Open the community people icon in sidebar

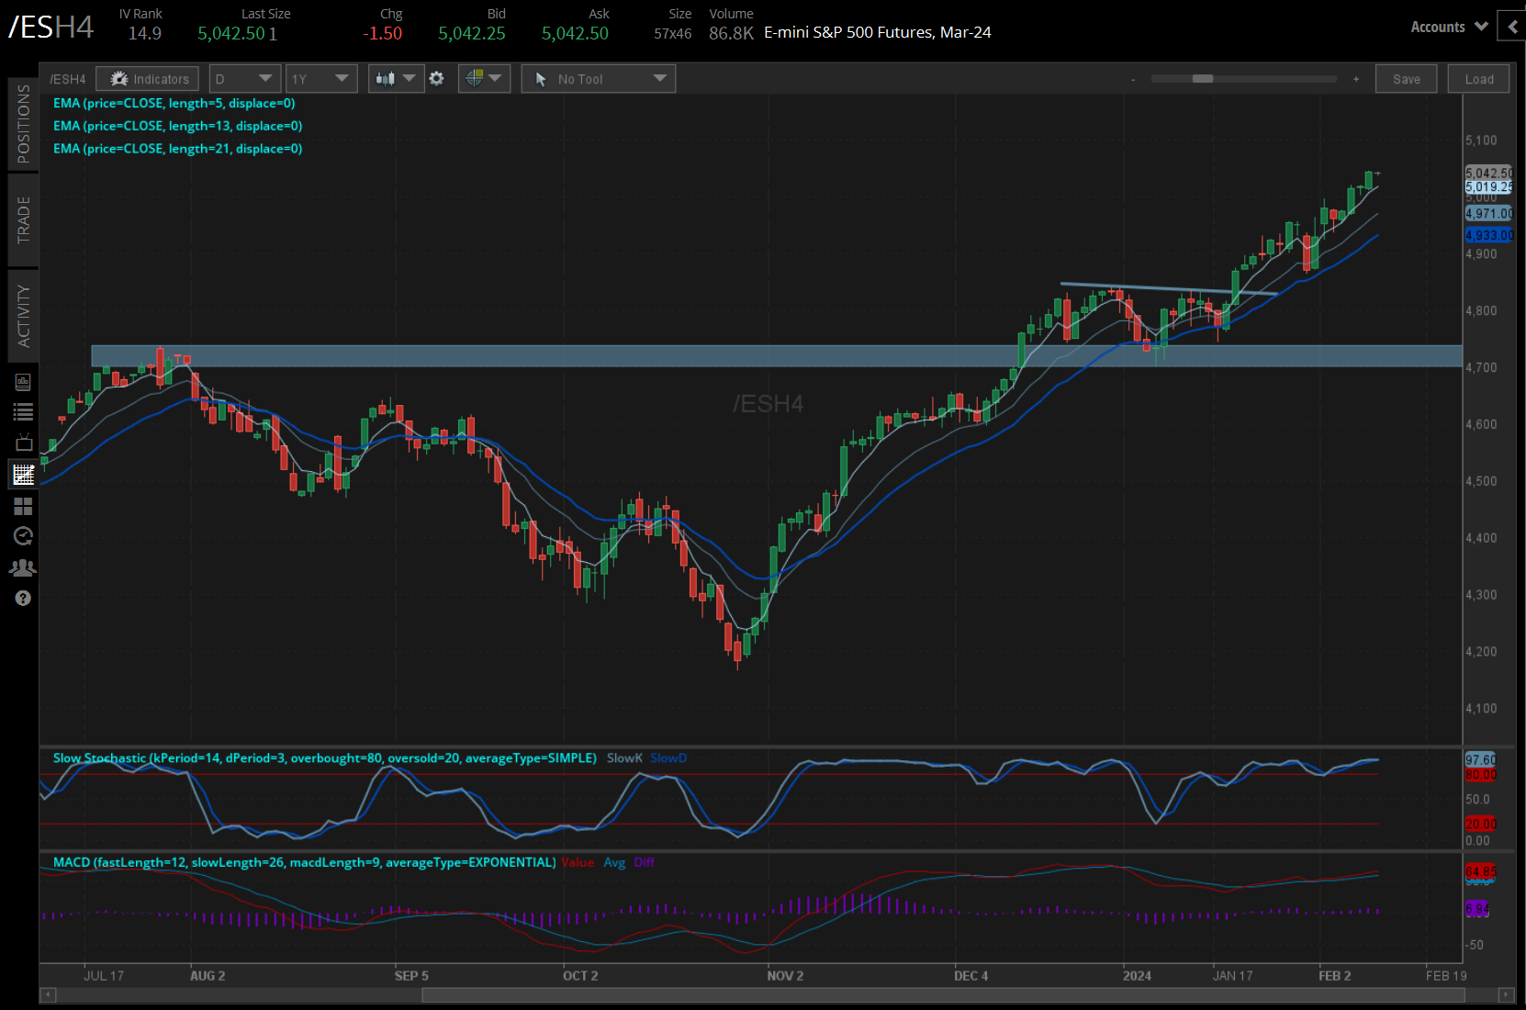pyautogui.click(x=24, y=567)
